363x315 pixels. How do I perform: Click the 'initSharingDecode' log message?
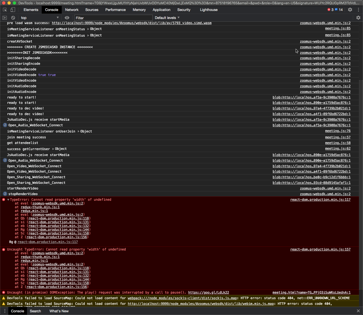pyautogui.click(x=24, y=58)
